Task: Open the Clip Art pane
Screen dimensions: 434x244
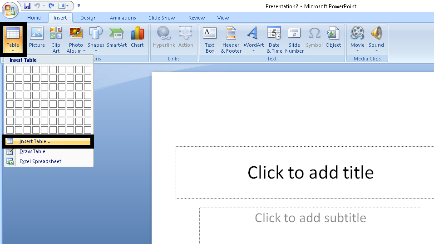Action: tap(56, 40)
